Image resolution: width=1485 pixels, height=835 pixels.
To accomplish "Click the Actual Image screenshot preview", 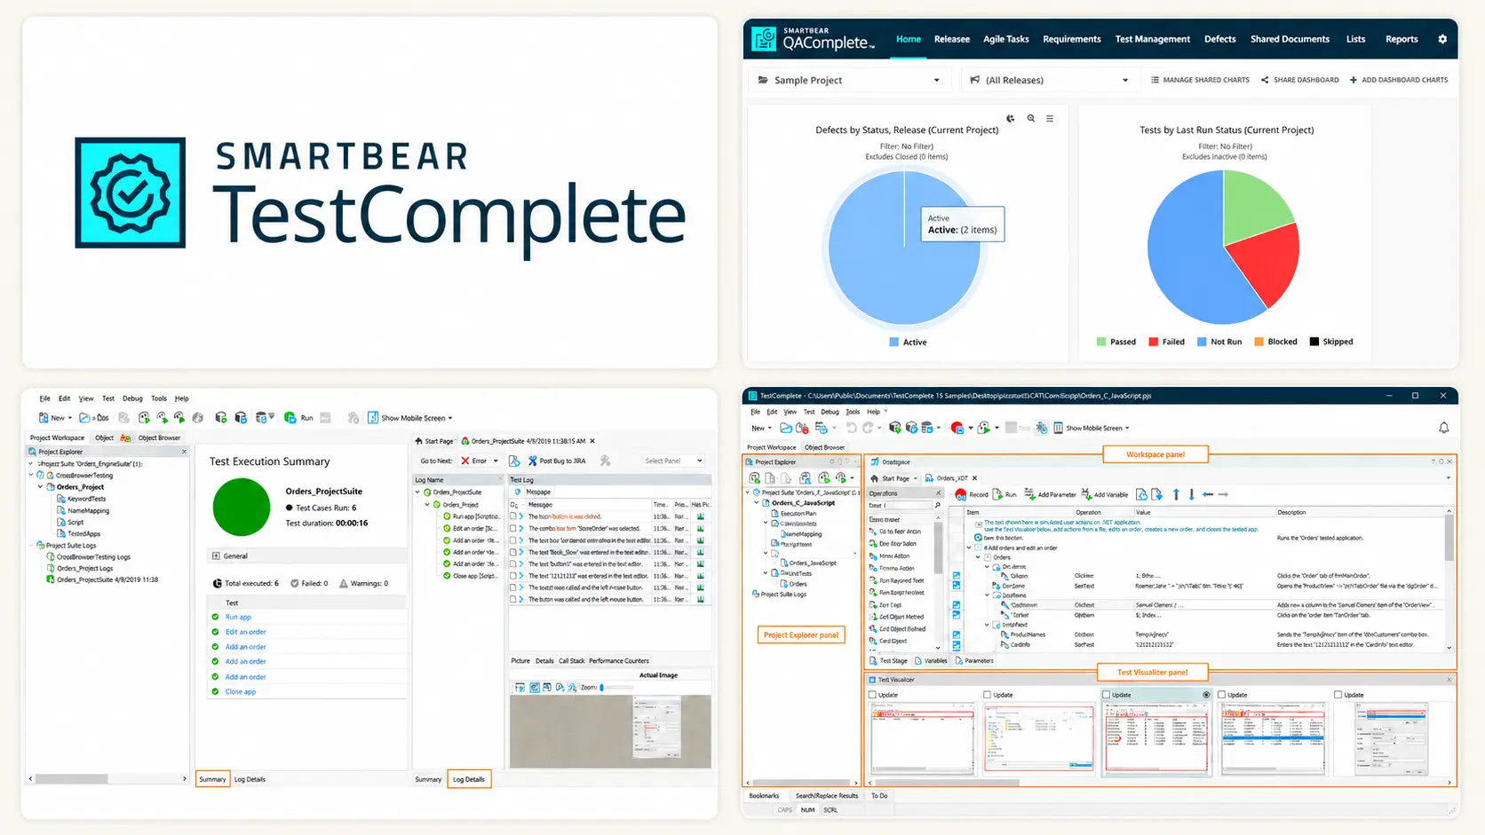I will point(610,731).
